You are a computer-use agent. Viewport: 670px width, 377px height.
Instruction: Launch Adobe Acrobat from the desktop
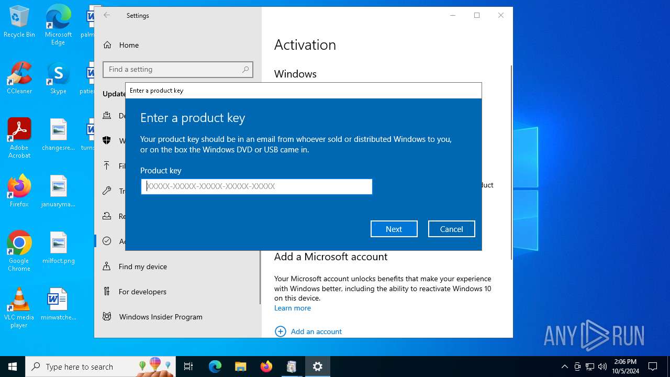pyautogui.click(x=19, y=138)
